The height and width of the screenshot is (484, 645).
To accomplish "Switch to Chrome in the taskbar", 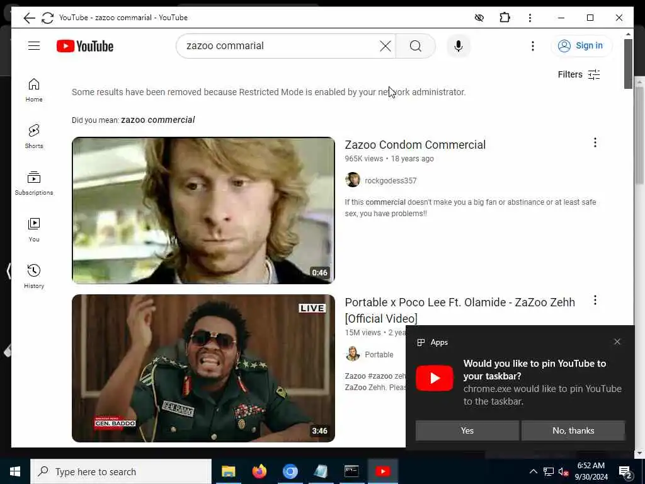I will [x=290, y=471].
